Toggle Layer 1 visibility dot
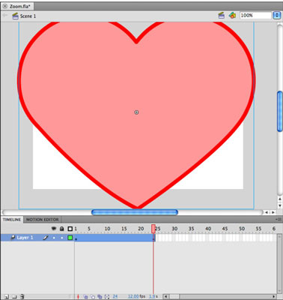 coord(54,238)
